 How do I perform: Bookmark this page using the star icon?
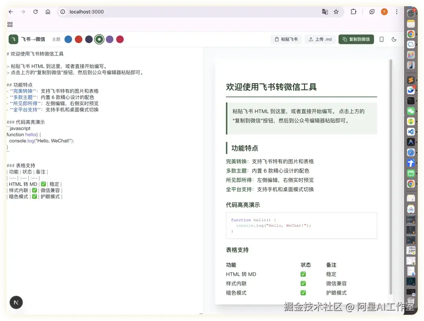337,12
